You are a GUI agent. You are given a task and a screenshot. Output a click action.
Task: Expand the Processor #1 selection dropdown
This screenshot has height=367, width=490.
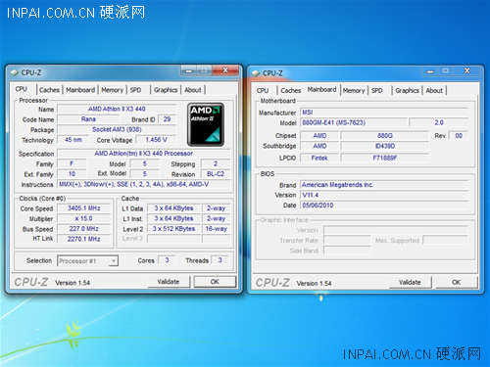pyautogui.click(x=113, y=261)
